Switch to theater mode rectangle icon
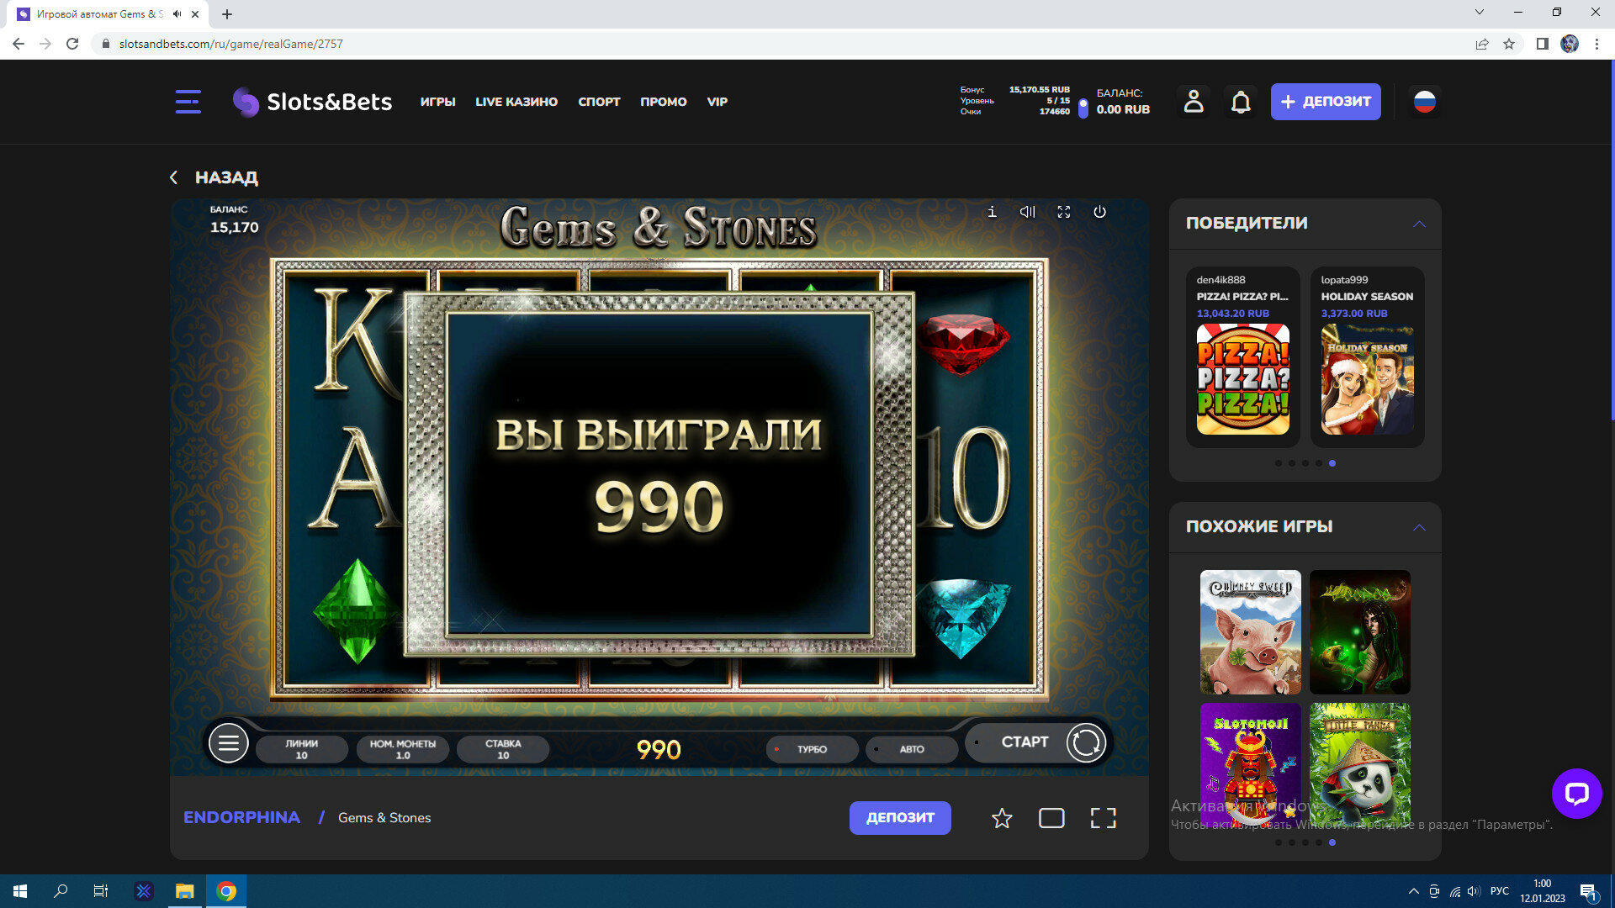The image size is (1615, 908). pos(1051,818)
